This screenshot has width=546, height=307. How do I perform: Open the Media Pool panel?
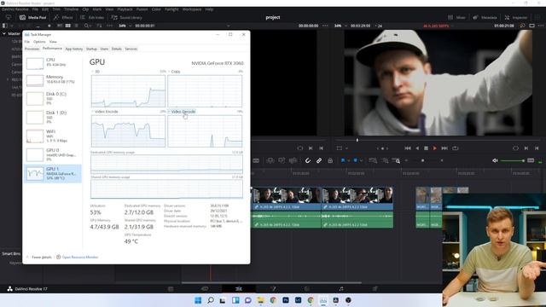[x=33, y=17]
